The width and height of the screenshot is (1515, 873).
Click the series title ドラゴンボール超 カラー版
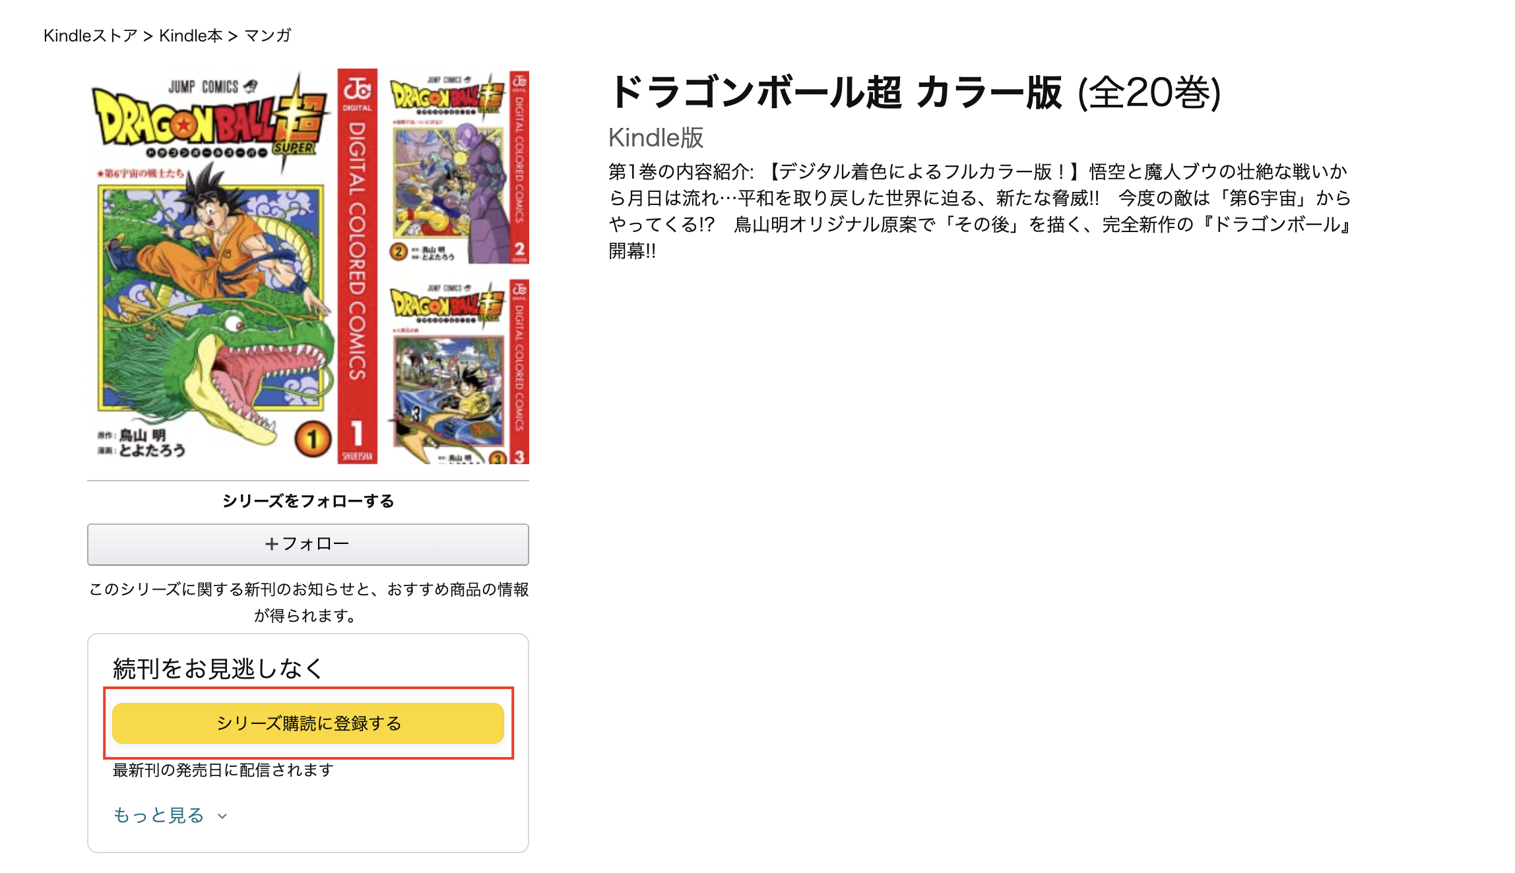point(834,92)
